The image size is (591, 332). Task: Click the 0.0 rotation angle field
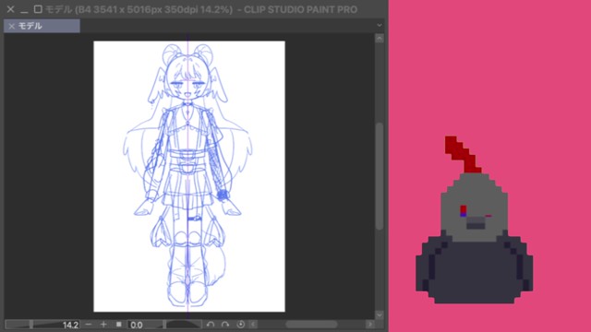pos(137,325)
